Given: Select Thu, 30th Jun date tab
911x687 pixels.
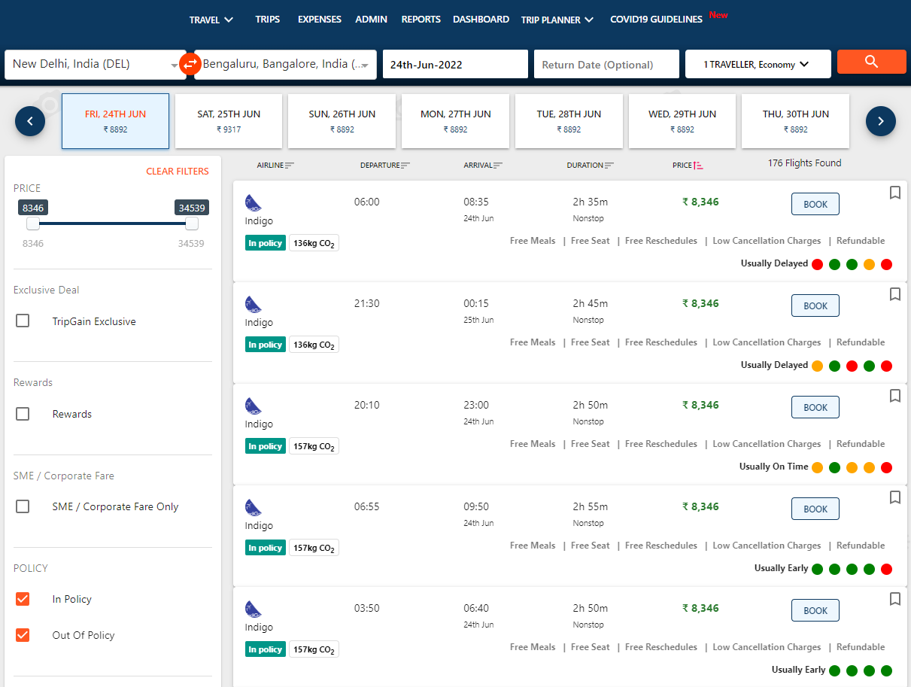Looking at the screenshot, I should coord(796,121).
